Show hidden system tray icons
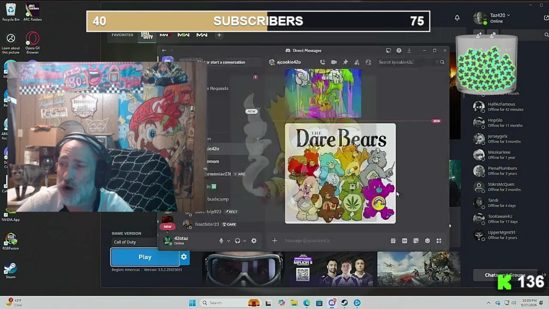This screenshot has width=549, height=309. [x=488, y=303]
